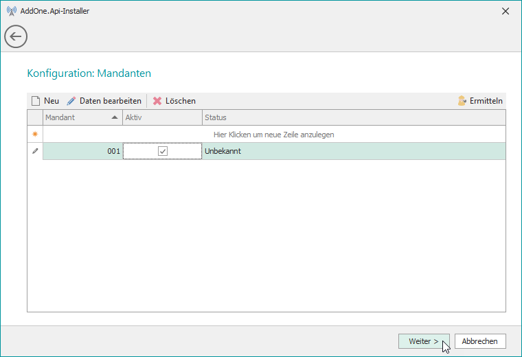This screenshot has height=357, width=522.
Task: Click the Aktiv column header
Action: click(163, 117)
